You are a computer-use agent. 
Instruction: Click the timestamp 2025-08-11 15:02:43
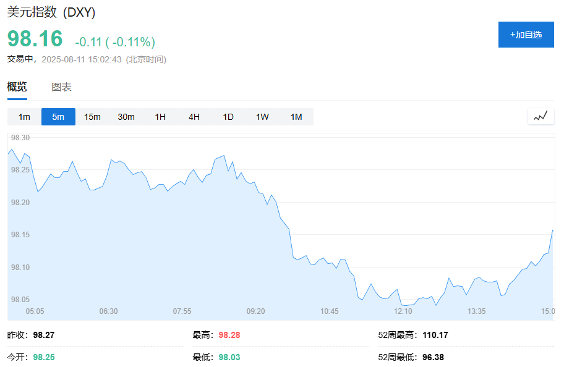[82, 59]
